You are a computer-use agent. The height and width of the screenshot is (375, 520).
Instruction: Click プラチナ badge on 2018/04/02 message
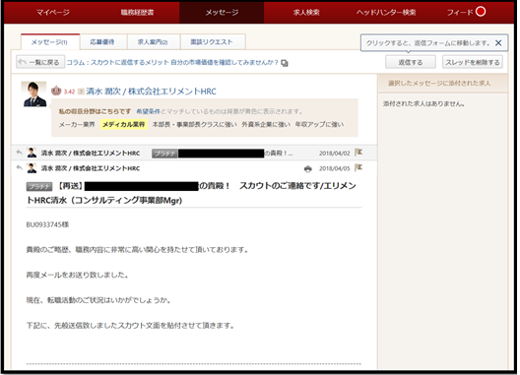coord(164,154)
